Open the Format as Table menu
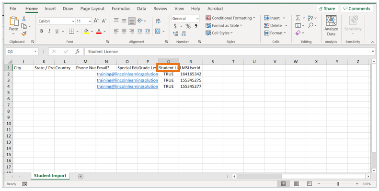 click(x=224, y=25)
